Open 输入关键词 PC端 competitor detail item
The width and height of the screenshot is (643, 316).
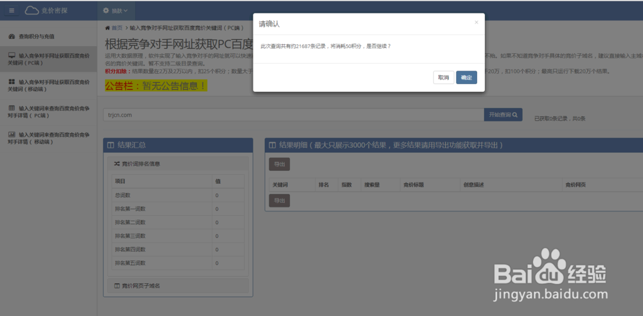point(48,112)
